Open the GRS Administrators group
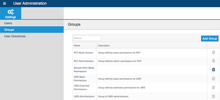Viewport: 220px width, 100px height. point(84,96)
